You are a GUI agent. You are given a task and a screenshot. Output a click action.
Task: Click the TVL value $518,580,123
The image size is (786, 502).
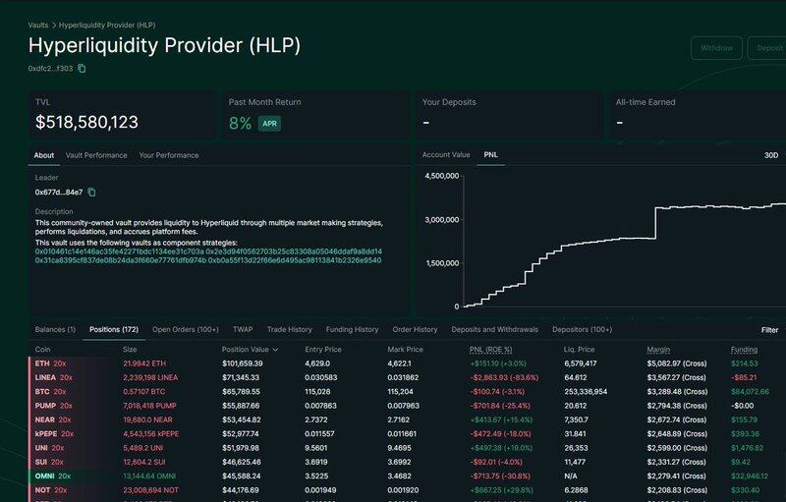coord(86,122)
